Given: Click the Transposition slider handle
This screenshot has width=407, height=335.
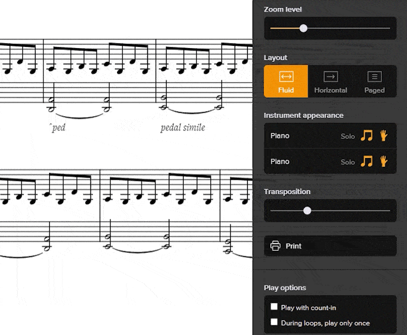Looking at the screenshot, I should pos(307,210).
